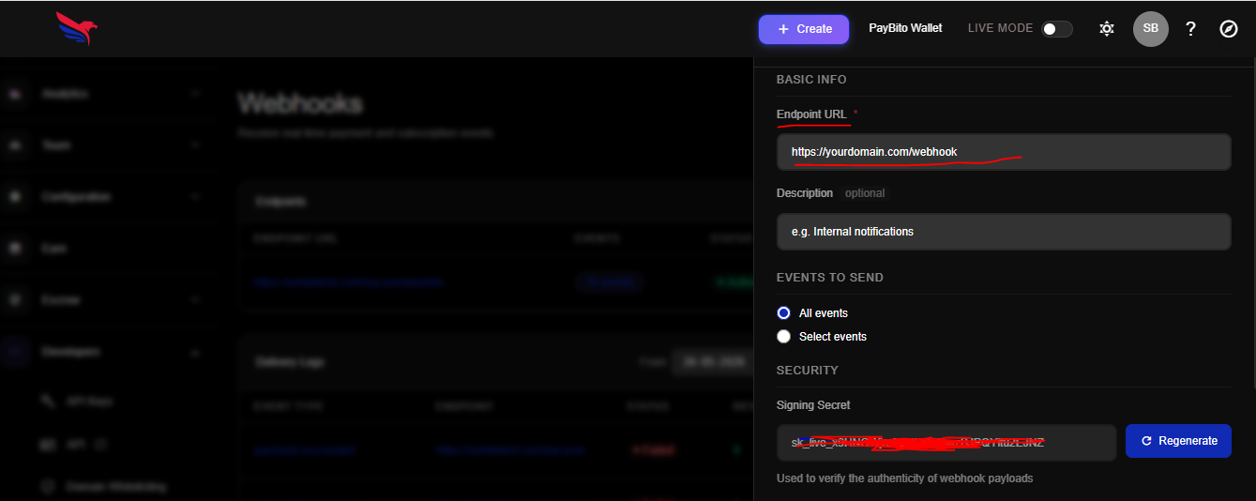Image resolution: width=1256 pixels, height=501 pixels.
Task: Open the PayBito Wallet link
Action: point(905,28)
